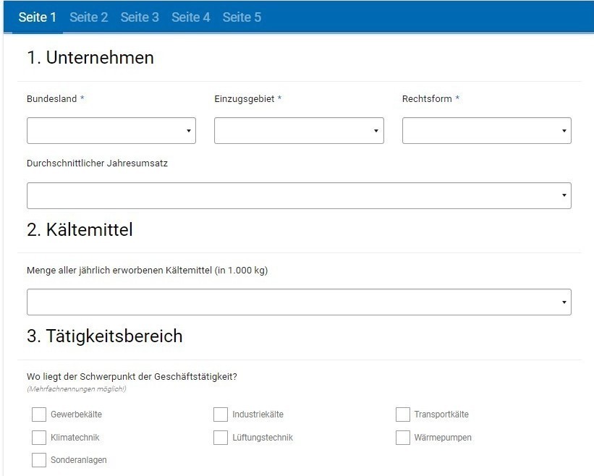Expand the Rechtsform dropdown
This screenshot has width=594, height=476.
487,131
